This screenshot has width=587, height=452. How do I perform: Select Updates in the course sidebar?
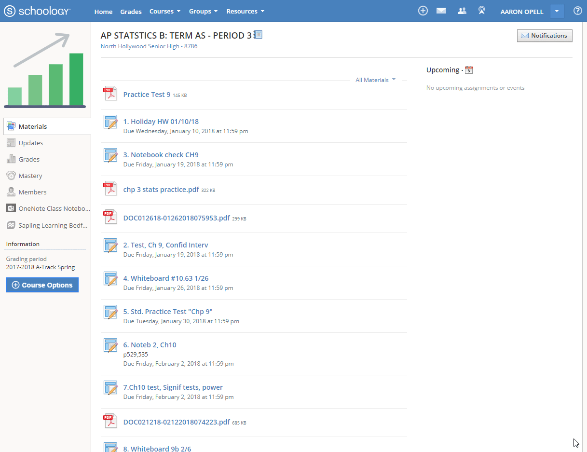[31, 143]
